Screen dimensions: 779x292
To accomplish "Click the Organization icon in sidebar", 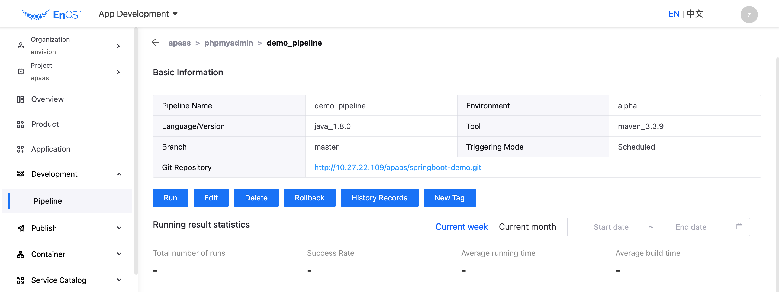I will pyautogui.click(x=21, y=46).
